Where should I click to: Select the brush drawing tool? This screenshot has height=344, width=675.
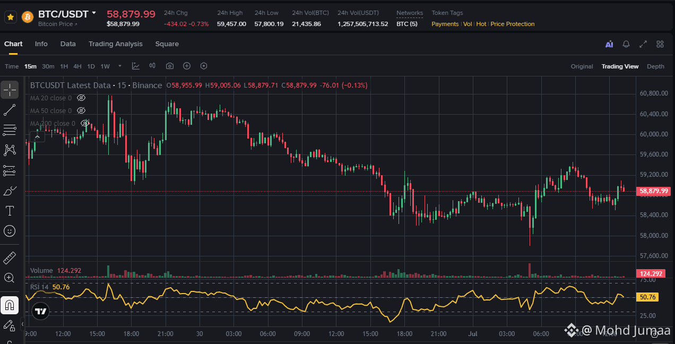(x=10, y=191)
